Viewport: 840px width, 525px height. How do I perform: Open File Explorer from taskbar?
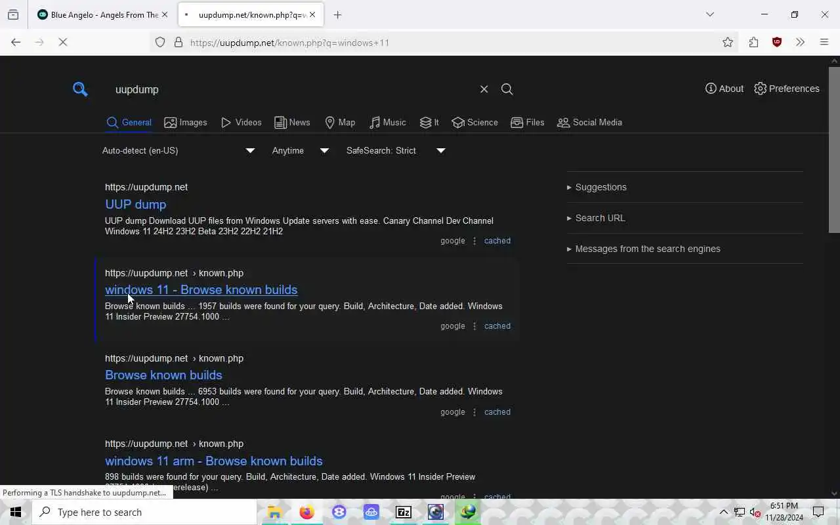[x=275, y=512]
